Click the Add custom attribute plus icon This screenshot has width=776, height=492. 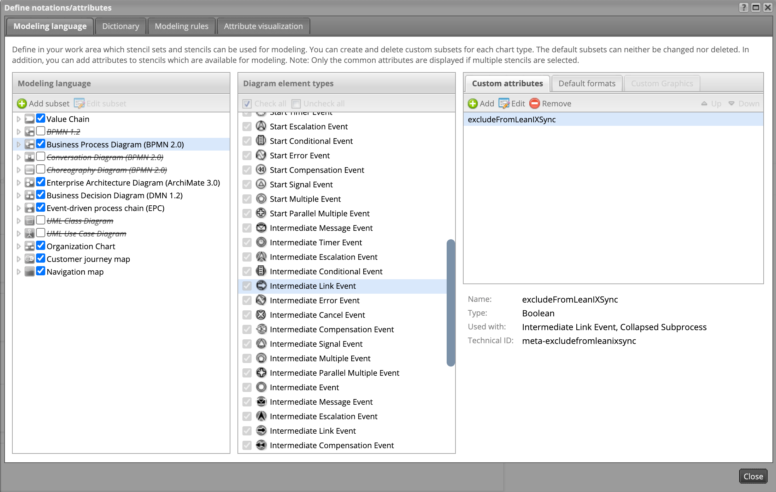click(472, 104)
